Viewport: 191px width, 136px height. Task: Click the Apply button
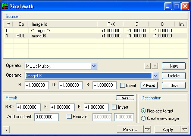coord(167,129)
